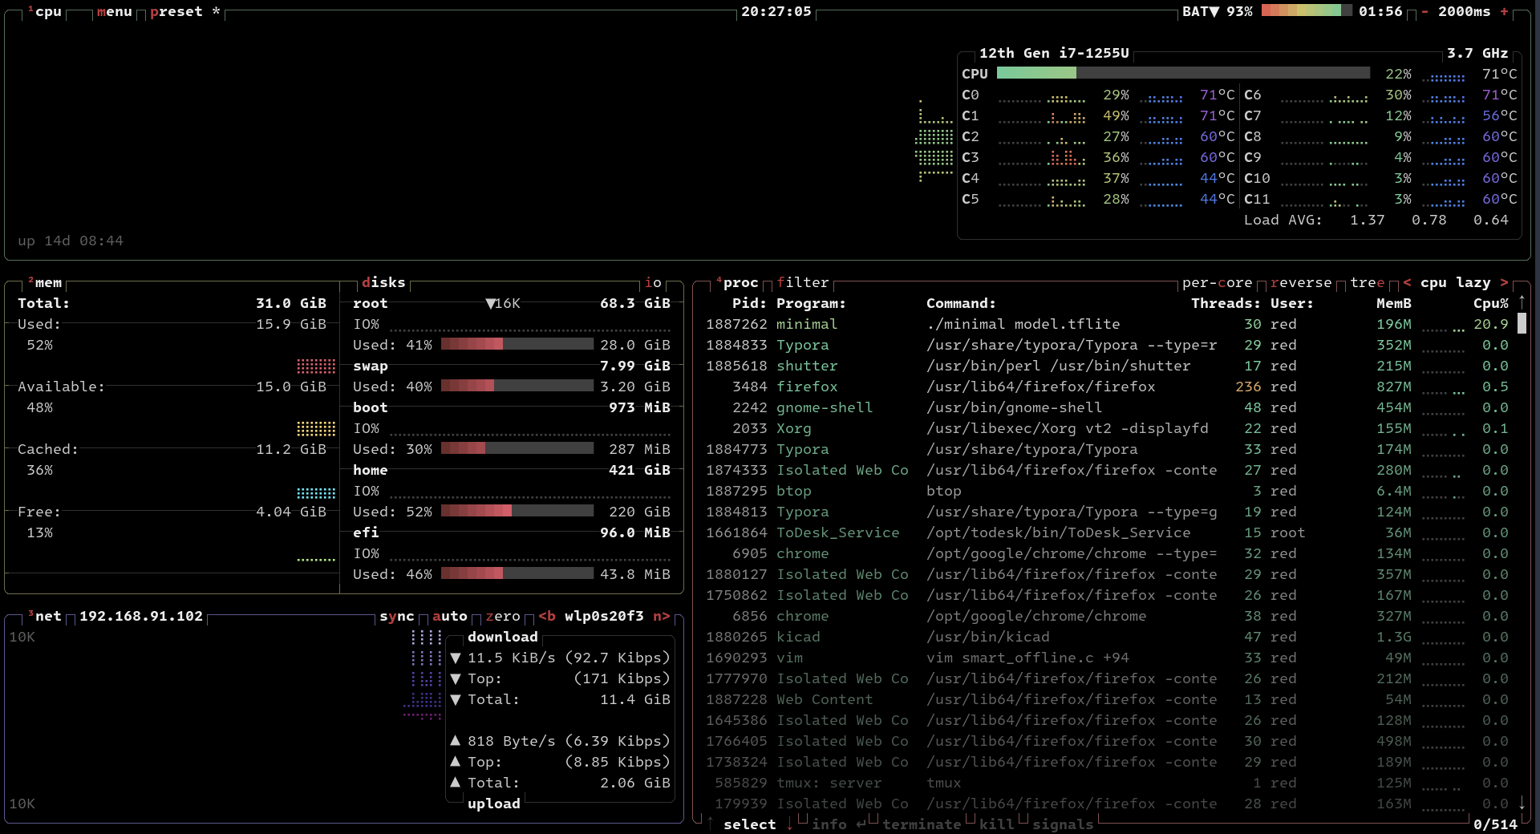Image resolution: width=1540 pixels, height=834 pixels.
Task: Open the preset selector
Action: click(x=184, y=11)
